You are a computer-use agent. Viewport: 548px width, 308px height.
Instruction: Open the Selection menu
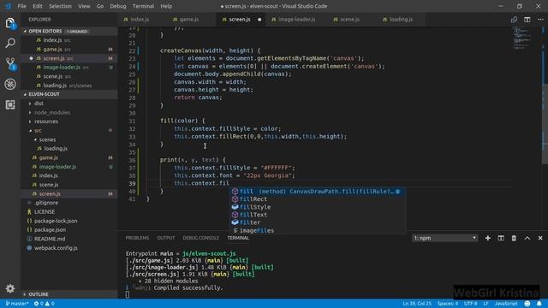[60, 6]
